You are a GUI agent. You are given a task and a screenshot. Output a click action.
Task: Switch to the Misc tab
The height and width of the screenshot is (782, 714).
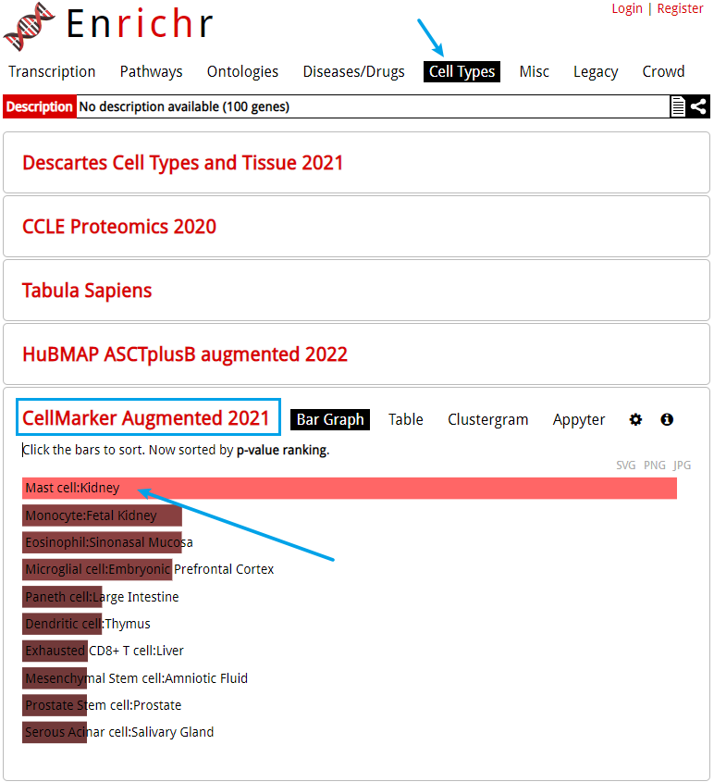point(535,71)
